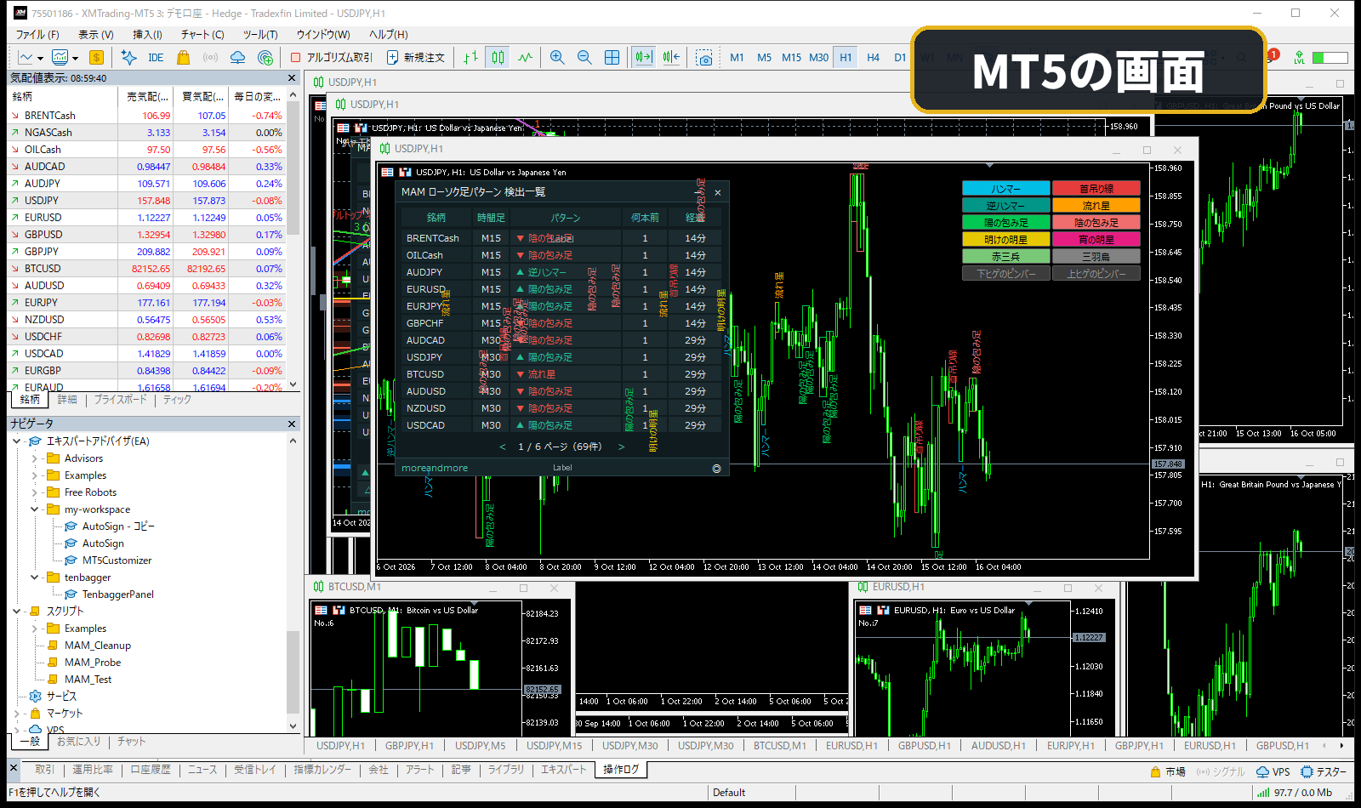Click the moreandmore link in MAM panel
1361x808 pixels.
[435, 469]
